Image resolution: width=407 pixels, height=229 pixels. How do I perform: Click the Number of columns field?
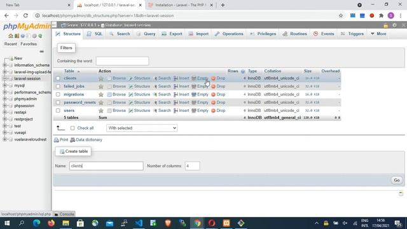tap(192, 166)
